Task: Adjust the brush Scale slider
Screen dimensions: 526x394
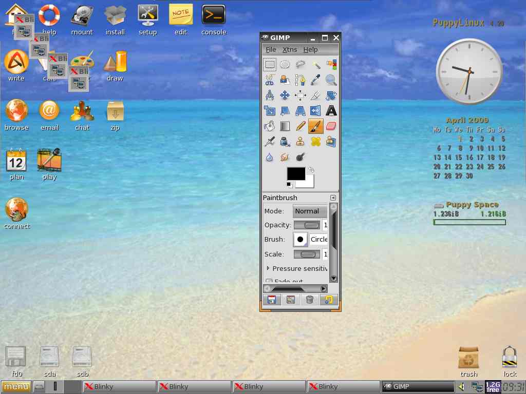Action: (x=307, y=254)
